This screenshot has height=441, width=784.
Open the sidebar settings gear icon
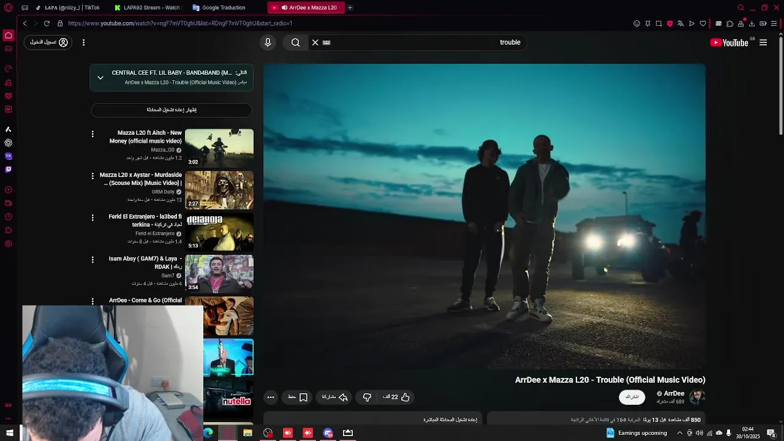[9, 244]
